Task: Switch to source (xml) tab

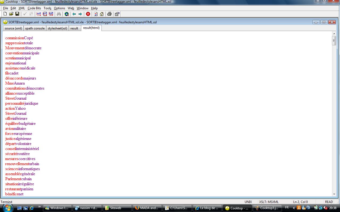Action: [x=13, y=28]
